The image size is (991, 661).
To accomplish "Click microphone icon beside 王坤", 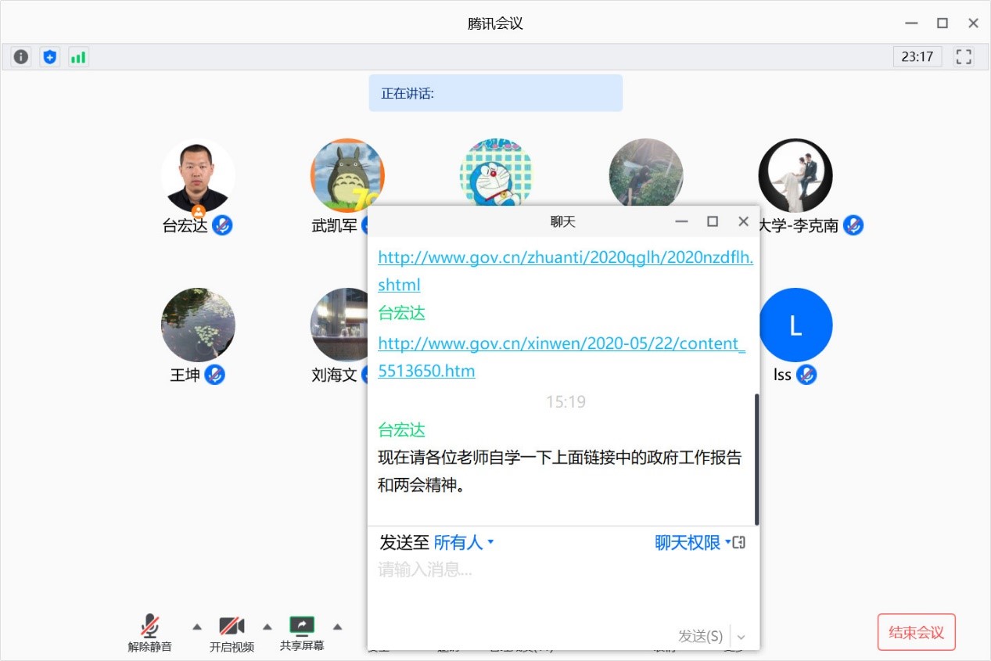I will click(x=214, y=375).
